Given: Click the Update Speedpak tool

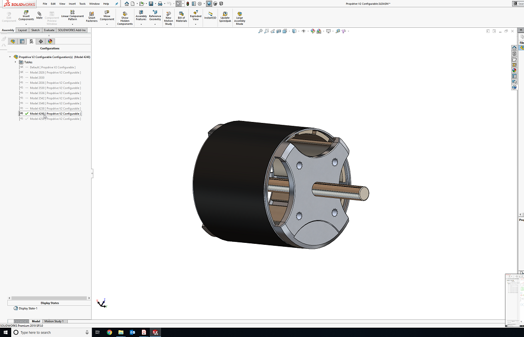Looking at the screenshot, I should pos(225,17).
